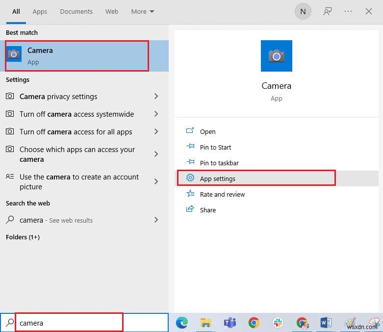Launch Microsoft Word from the taskbar
Screen dimensions: 383x332
pyautogui.click(x=326, y=323)
